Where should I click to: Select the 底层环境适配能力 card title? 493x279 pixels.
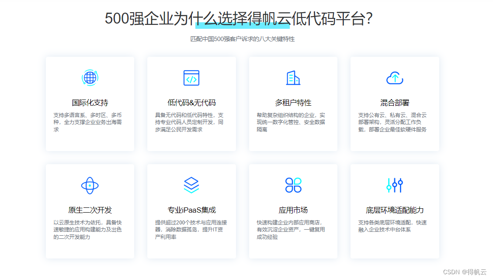click(395, 210)
